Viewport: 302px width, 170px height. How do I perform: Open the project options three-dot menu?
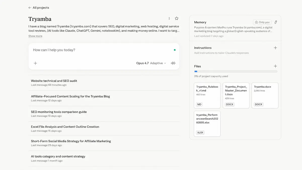[x=169, y=18]
